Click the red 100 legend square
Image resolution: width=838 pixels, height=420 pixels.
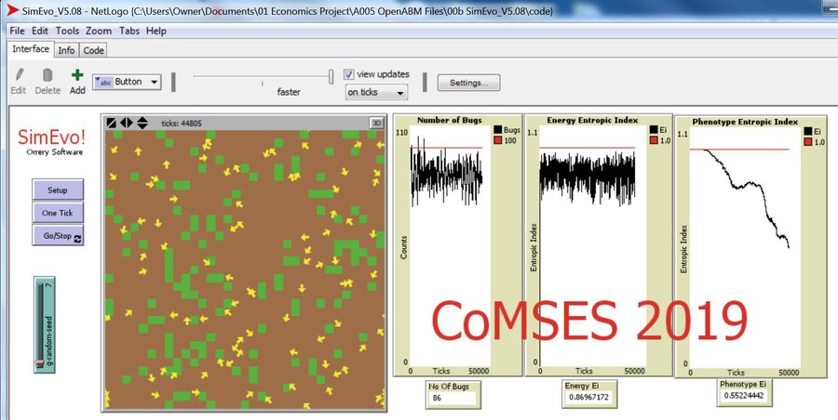tap(497, 140)
